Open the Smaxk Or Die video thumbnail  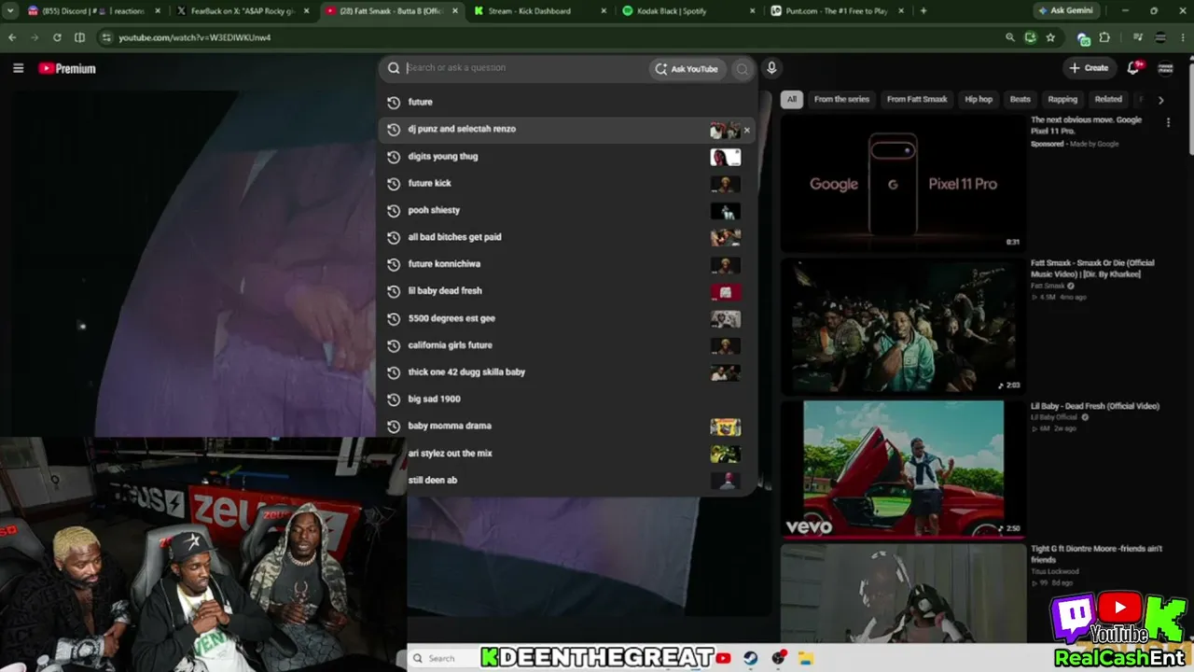click(x=902, y=327)
